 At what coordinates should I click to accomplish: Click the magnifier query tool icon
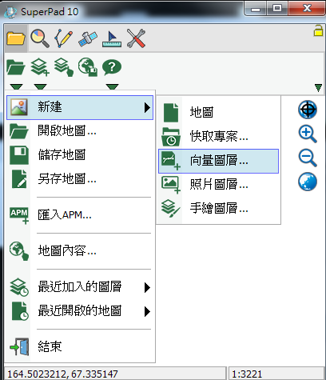tap(40, 38)
